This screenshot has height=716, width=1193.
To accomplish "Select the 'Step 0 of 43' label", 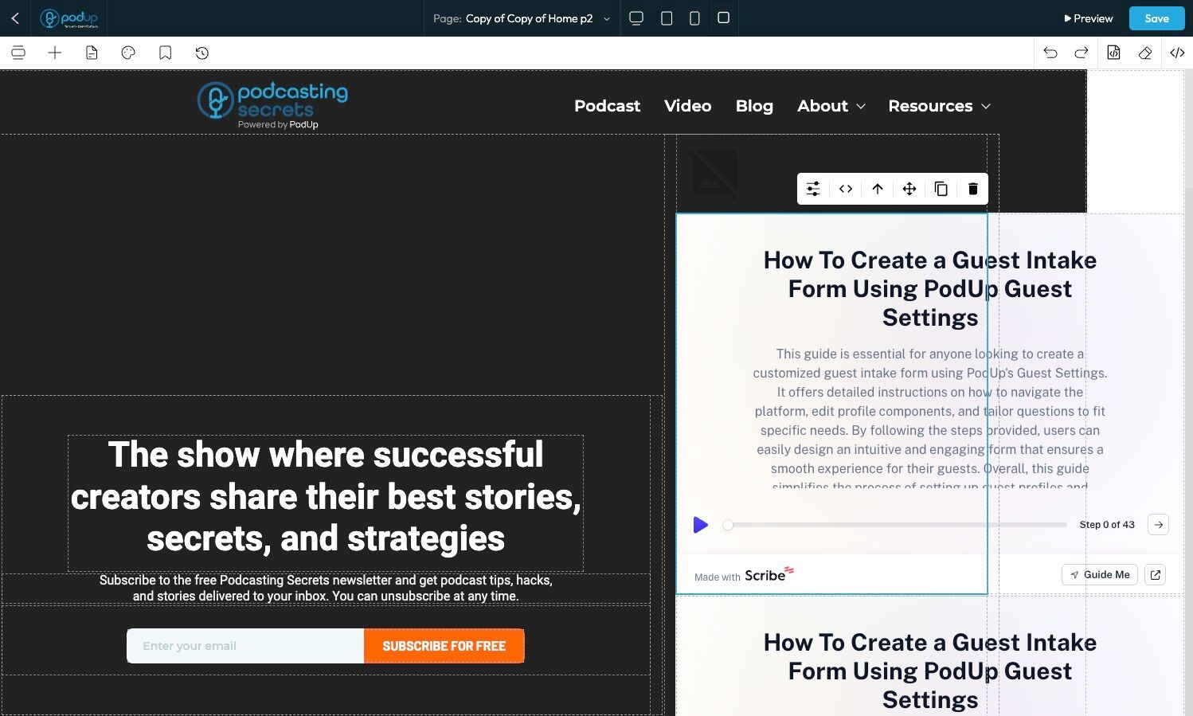I will click(1107, 525).
